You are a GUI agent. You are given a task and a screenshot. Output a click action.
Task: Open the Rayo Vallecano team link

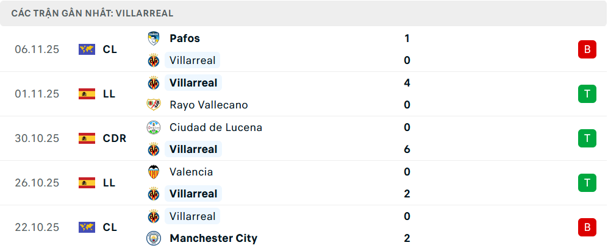[209, 105]
